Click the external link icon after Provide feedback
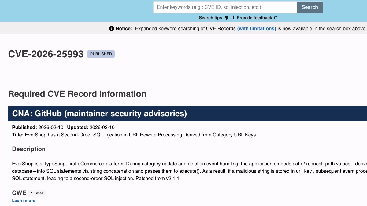 (276, 18)
